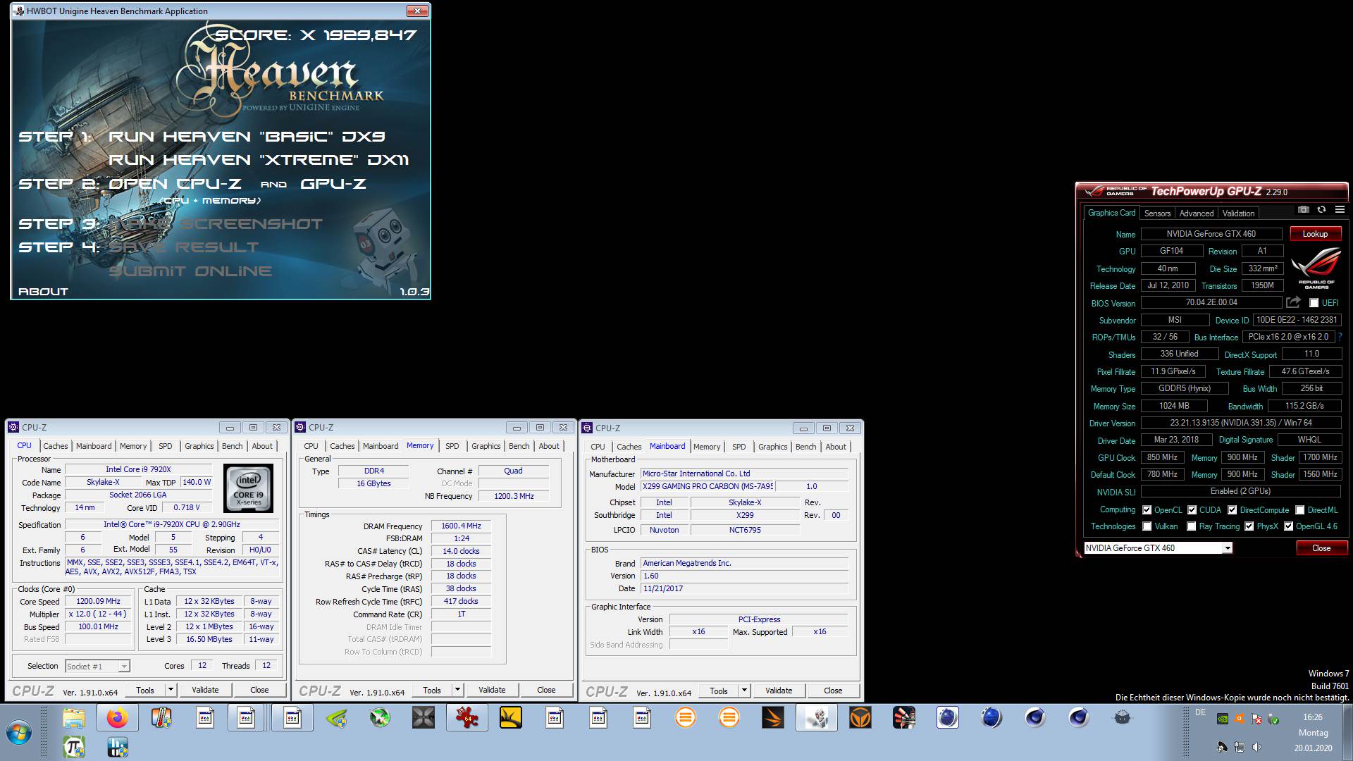This screenshot has width=1353, height=761.
Task: Click the GPU-Z screenshot camera icon
Action: click(1304, 210)
